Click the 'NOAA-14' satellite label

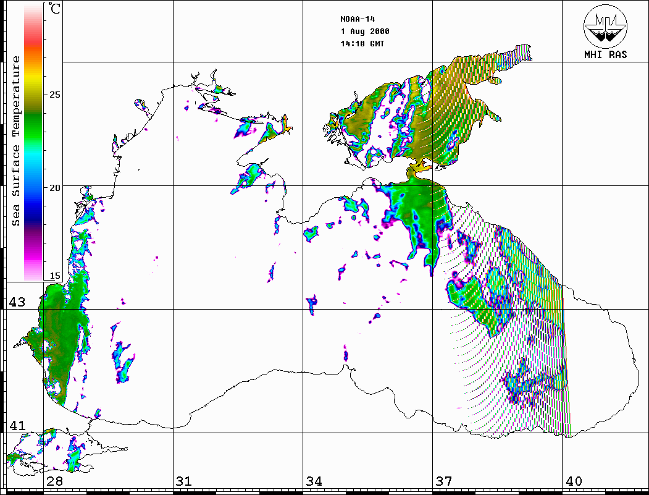click(358, 19)
